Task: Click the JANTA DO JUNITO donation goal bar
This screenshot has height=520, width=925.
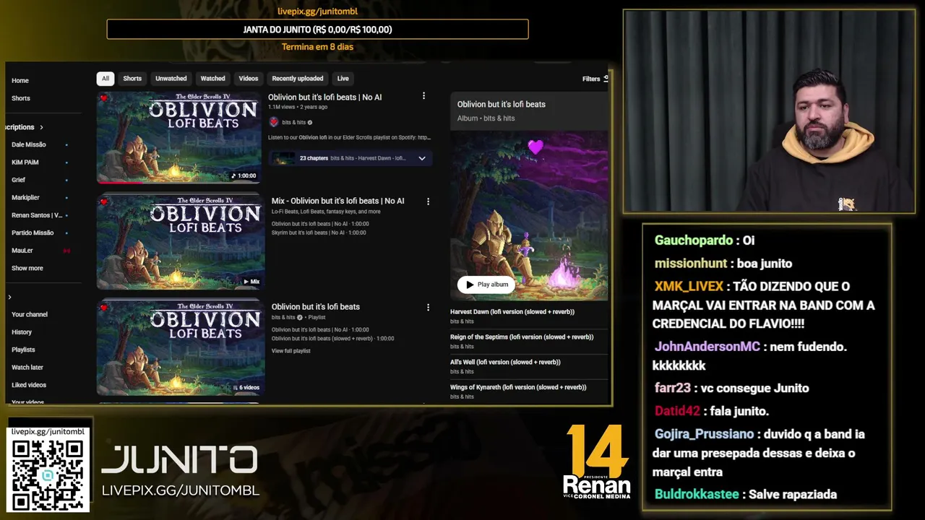Action: [317, 30]
